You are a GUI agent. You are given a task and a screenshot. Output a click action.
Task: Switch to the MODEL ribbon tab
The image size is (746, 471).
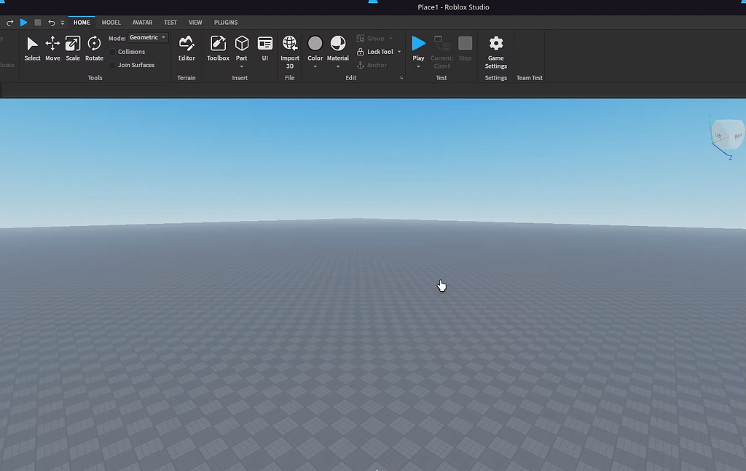(x=111, y=22)
